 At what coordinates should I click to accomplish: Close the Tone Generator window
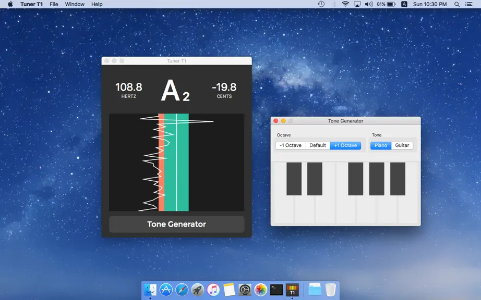coord(276,121)
